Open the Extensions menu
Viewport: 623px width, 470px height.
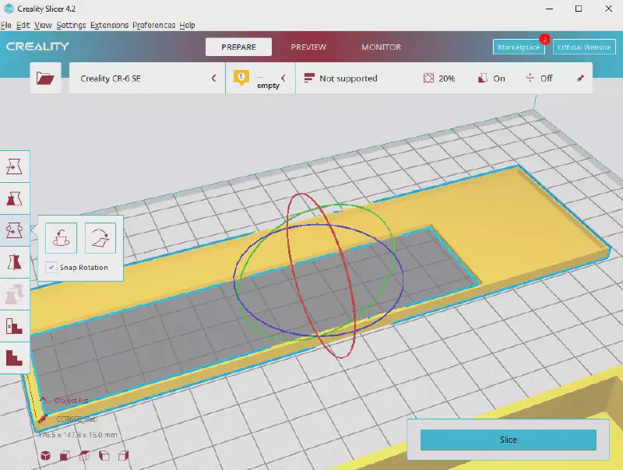tap(109, 25)
